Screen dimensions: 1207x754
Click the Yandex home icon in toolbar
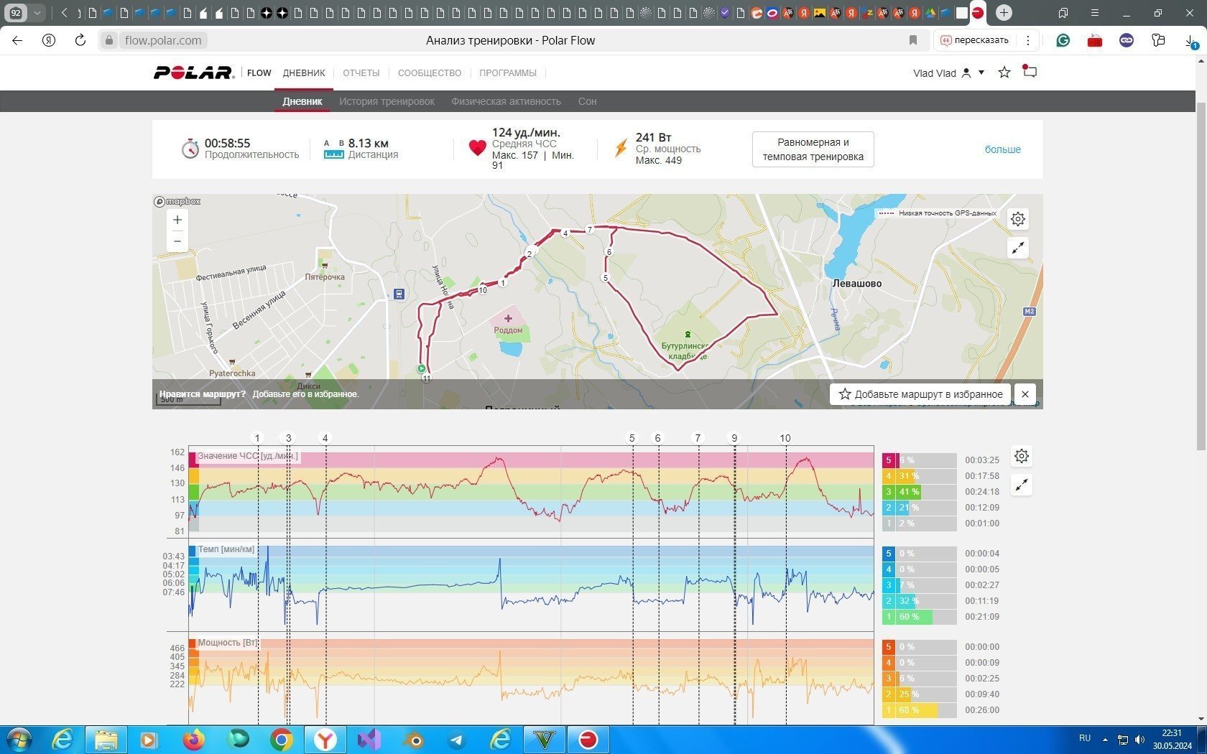click(49, 40)
